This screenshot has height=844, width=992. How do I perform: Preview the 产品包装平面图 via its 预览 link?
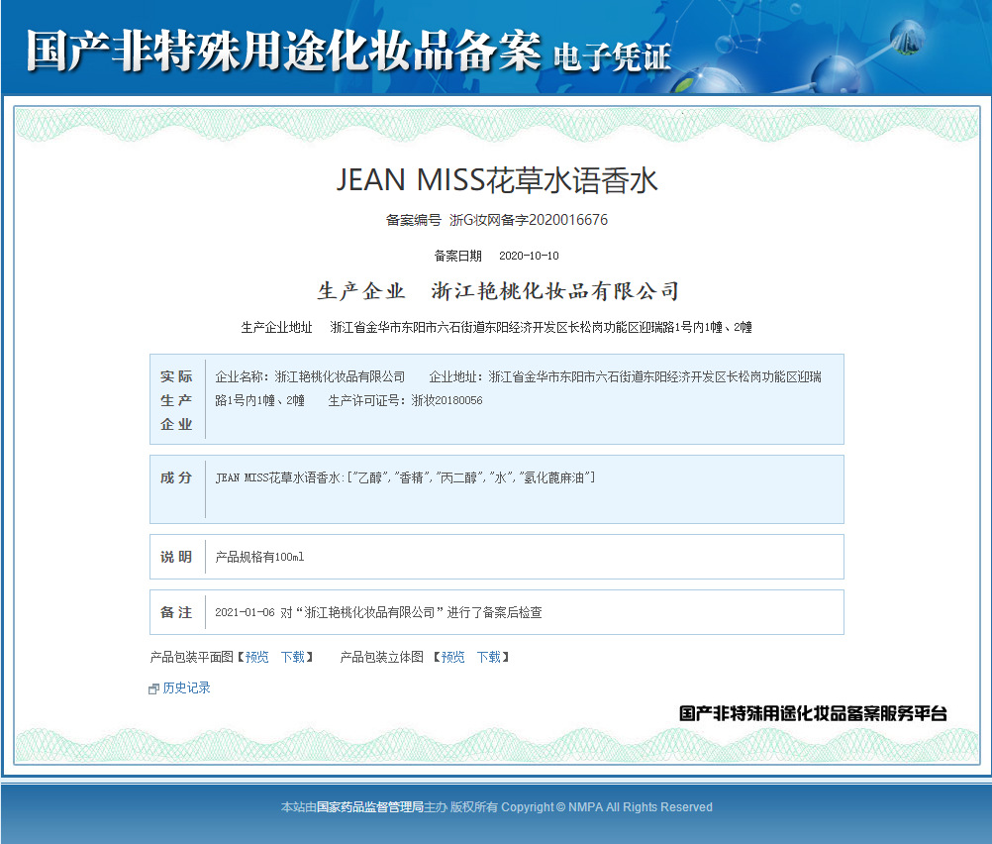point(256,657)
